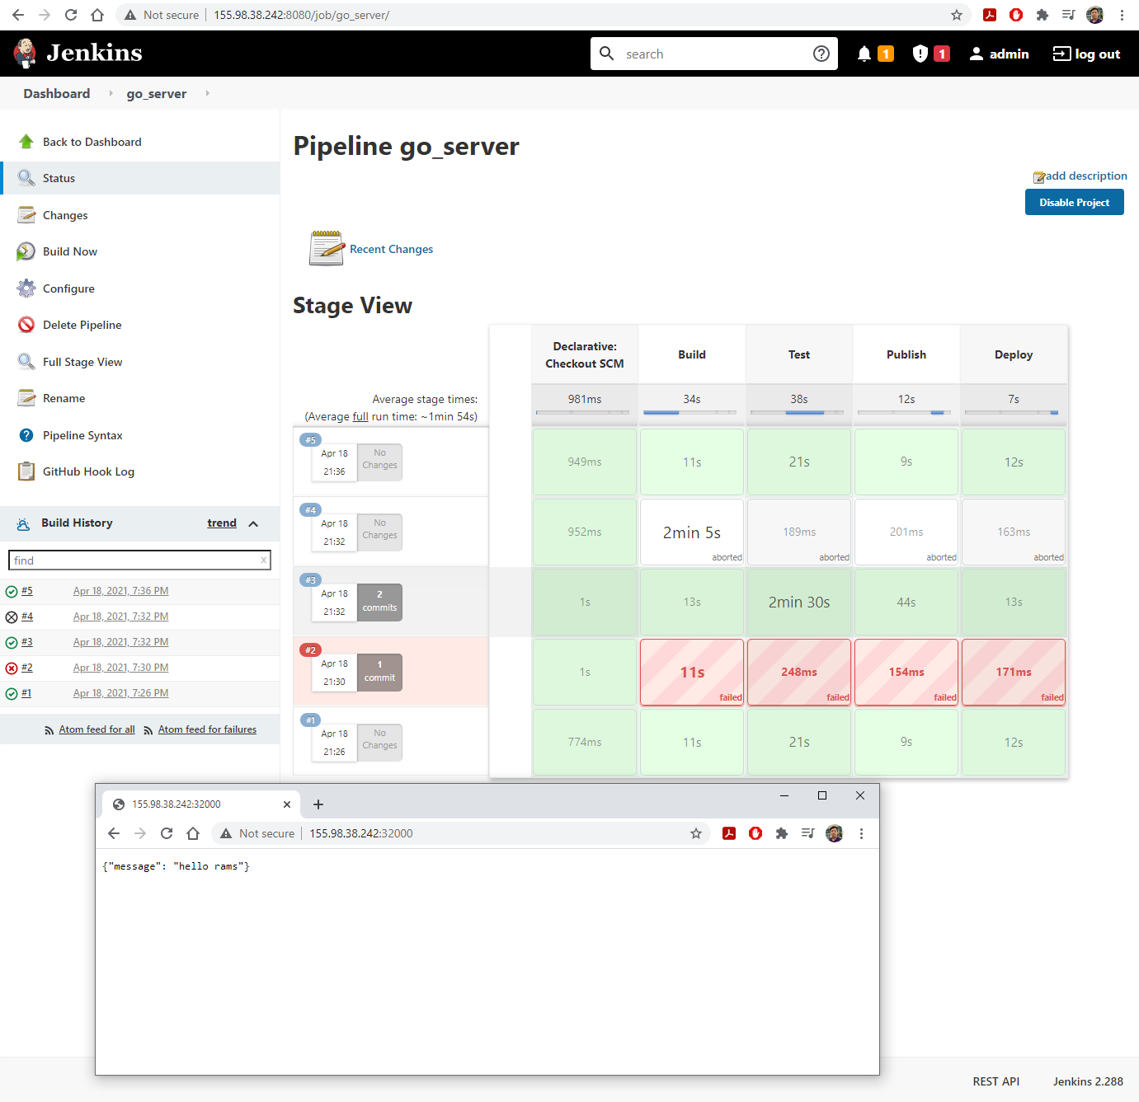Click the Delete Pipeline prohibition icon
Viewport: 1139px width, 1102px height.
coord(26,325)
